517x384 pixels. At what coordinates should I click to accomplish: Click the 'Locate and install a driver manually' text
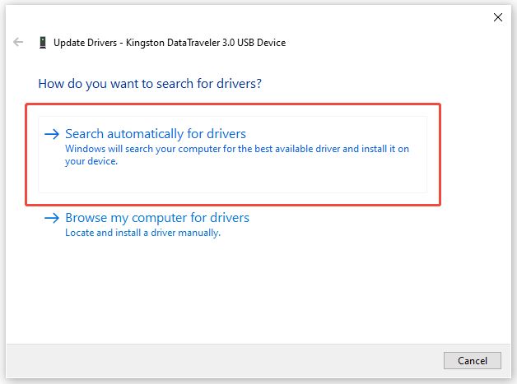pyautogui.click(x=142, y=233)
